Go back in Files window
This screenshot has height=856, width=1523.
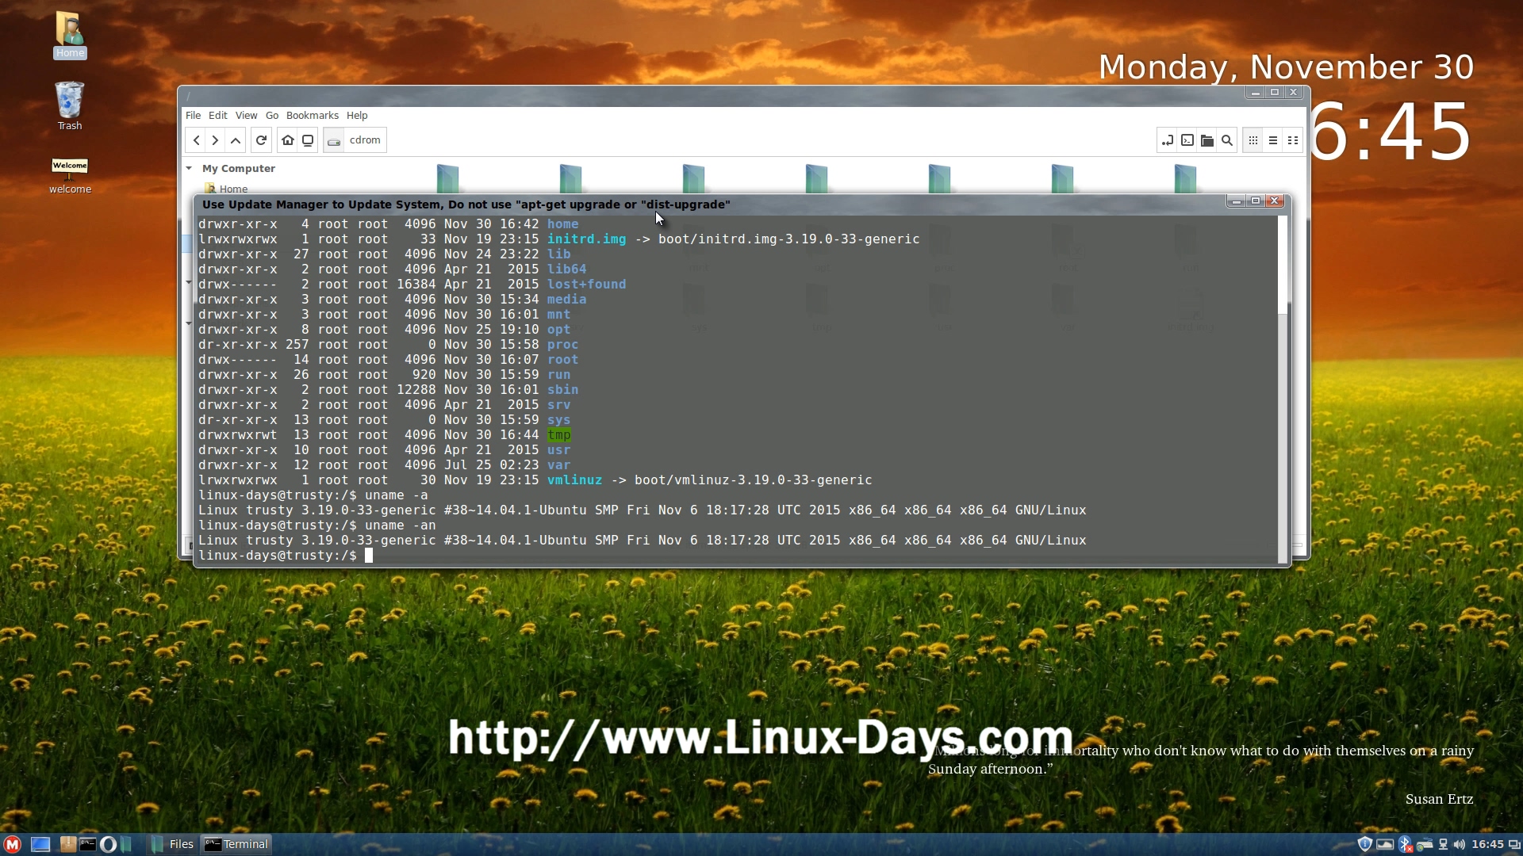click(x=196, y=140)
